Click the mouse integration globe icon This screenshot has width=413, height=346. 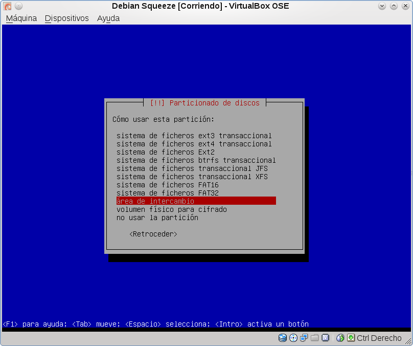point(340,338)
